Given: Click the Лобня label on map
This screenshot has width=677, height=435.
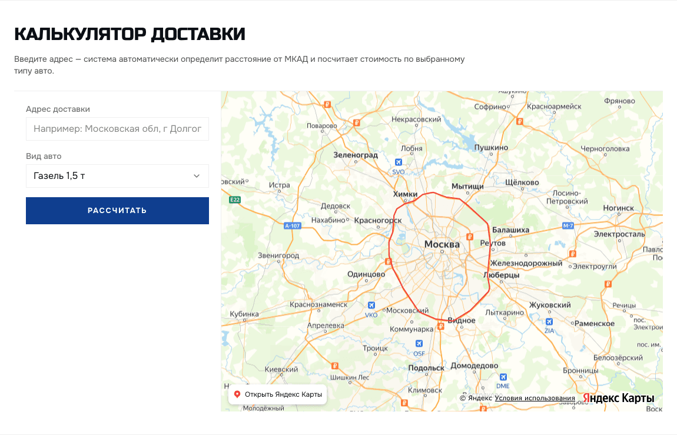Looking at the screenshot, I should tap(411, 148).
